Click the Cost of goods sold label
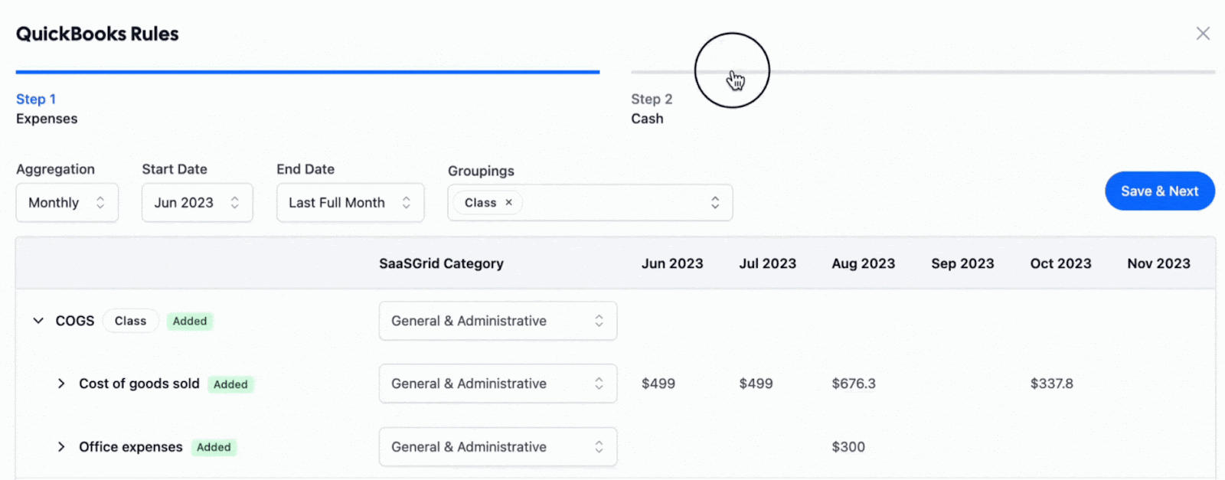This screenshot has height=480, width=1225. point(139,384)
